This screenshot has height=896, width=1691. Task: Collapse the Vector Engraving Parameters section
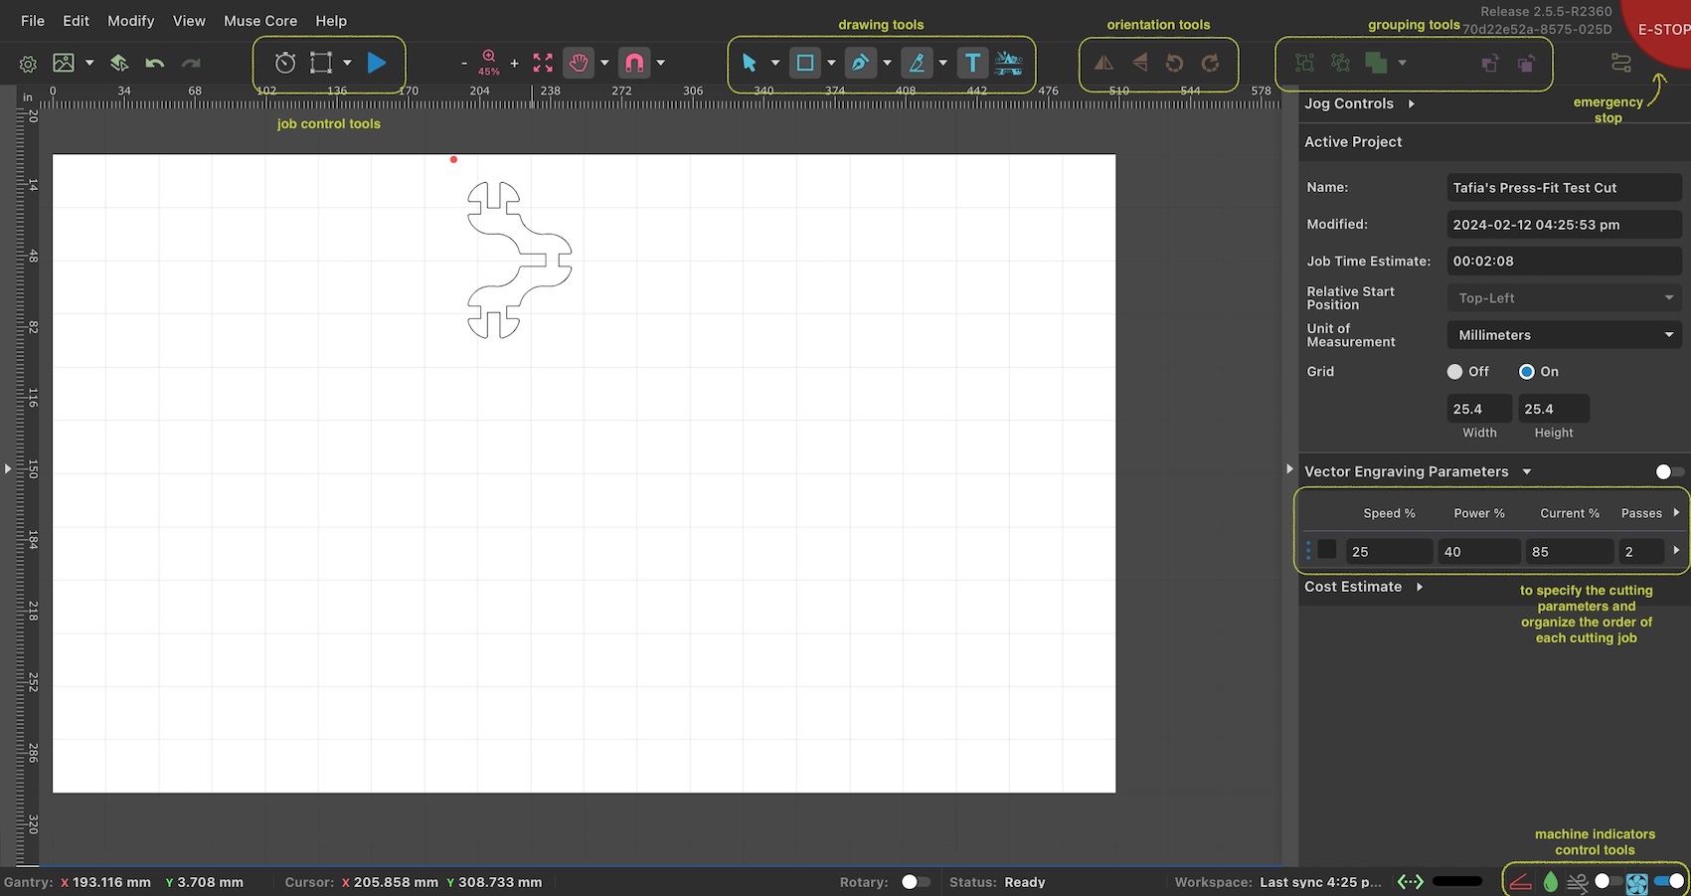click(x=1527, y=471)
